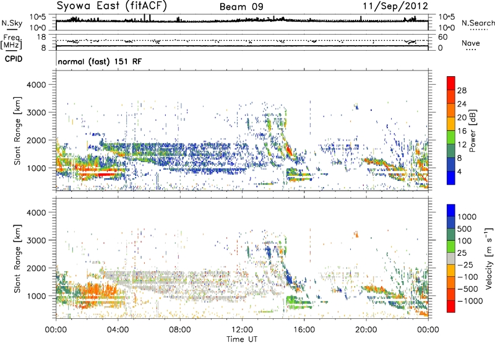
Task: Click the '100' label on the Velocity colorbar
Action: (466, 241)
